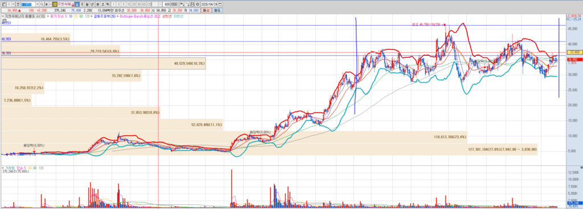The width and height of the screenshot is (583, 209).
Task: Open the calendar picker next to date
Action: pos(220,4)
